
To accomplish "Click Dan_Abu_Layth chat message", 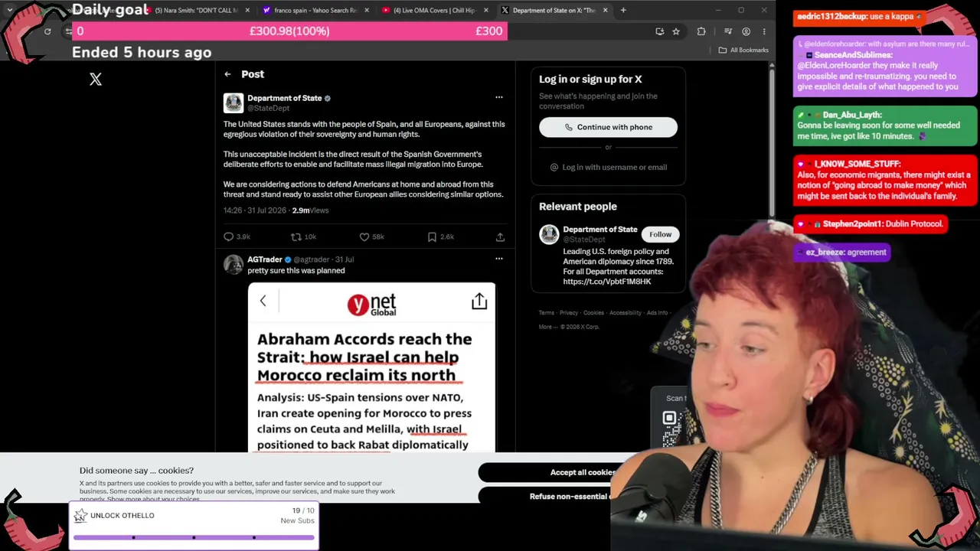I will [x=885, y=126].
